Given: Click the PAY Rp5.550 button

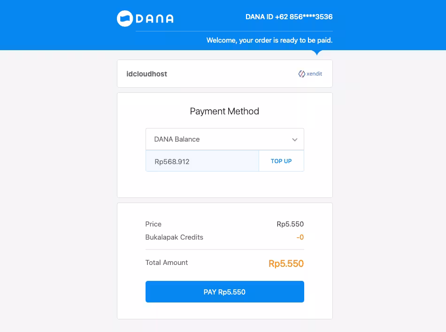Looking at the screenshot, I should [225, 292].
